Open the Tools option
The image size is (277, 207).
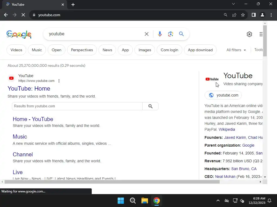258,50
